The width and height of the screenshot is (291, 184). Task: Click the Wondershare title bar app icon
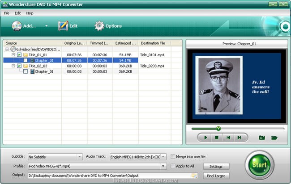[5, 4]
